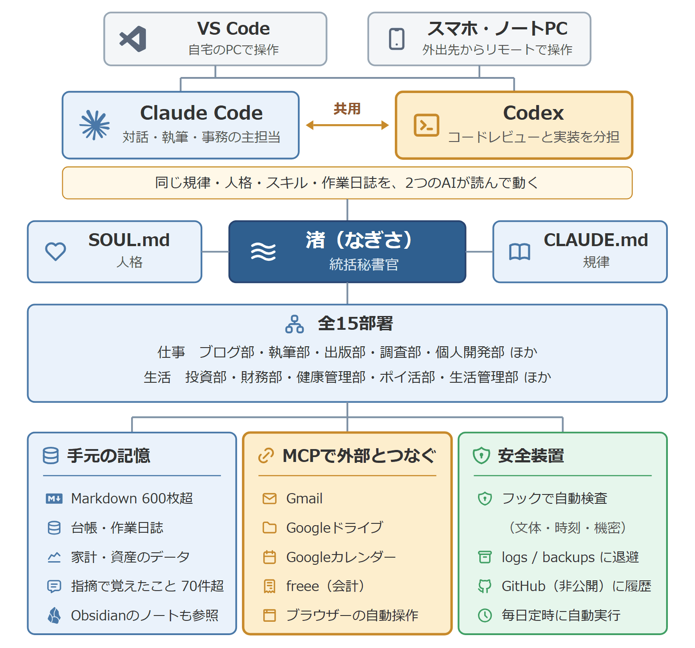Click the calendar icon beside Googleカレンダー
This screenshot has height=648, width=695.
[x=269, y=557]
